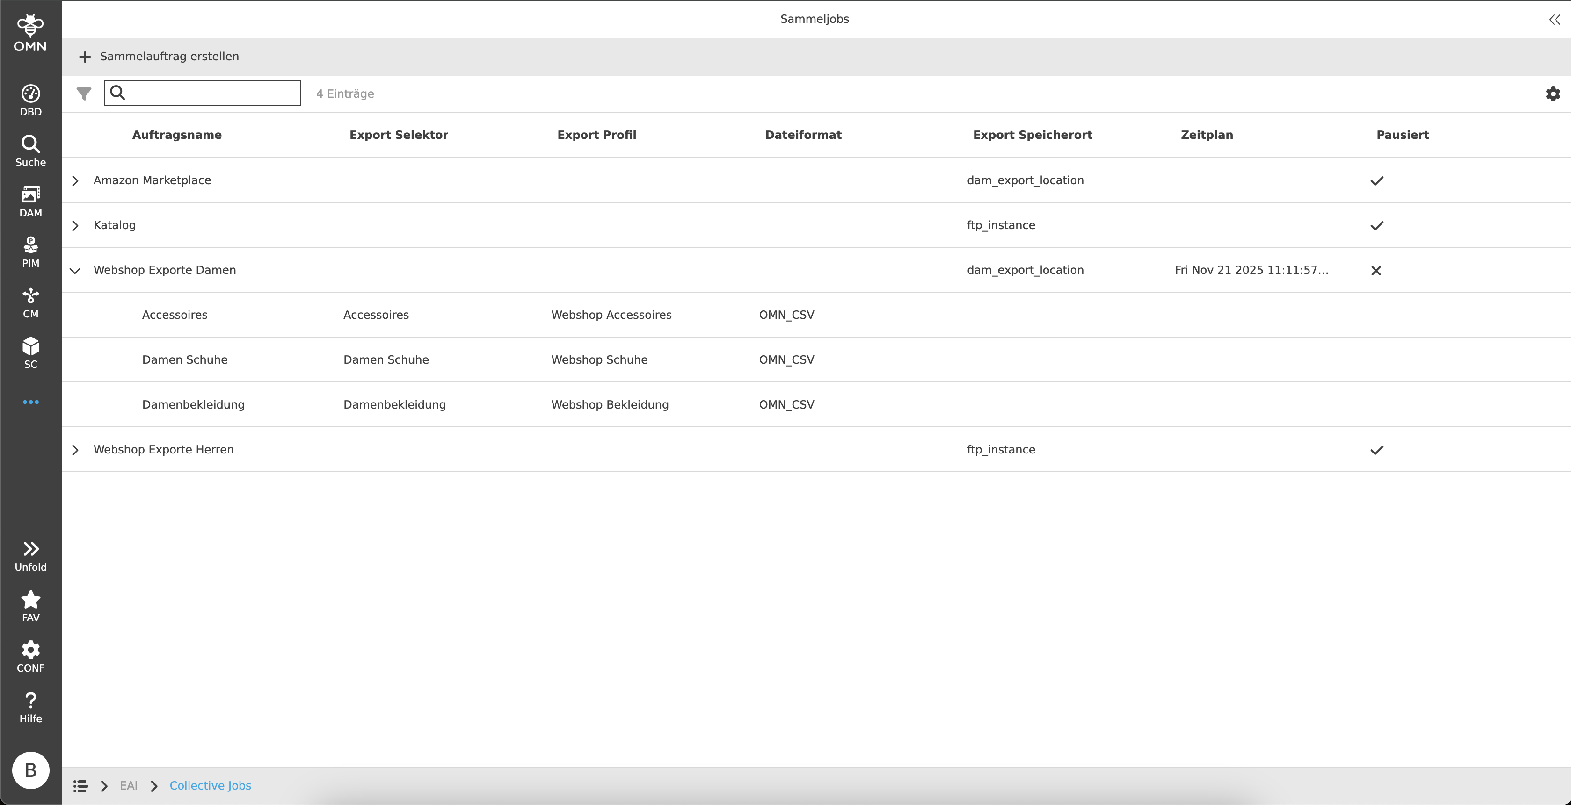Click the filter funnel icon
The image size is (1571, 805).
[x=84, y=93]
